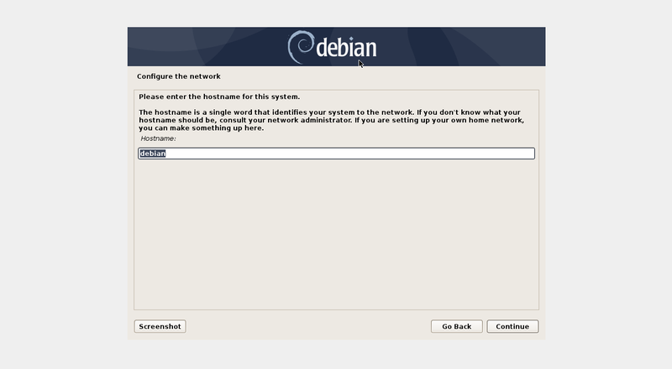Click the Debian swirl logo in banner
Viewport: 672px width, 369px height.
coord(302,47)
